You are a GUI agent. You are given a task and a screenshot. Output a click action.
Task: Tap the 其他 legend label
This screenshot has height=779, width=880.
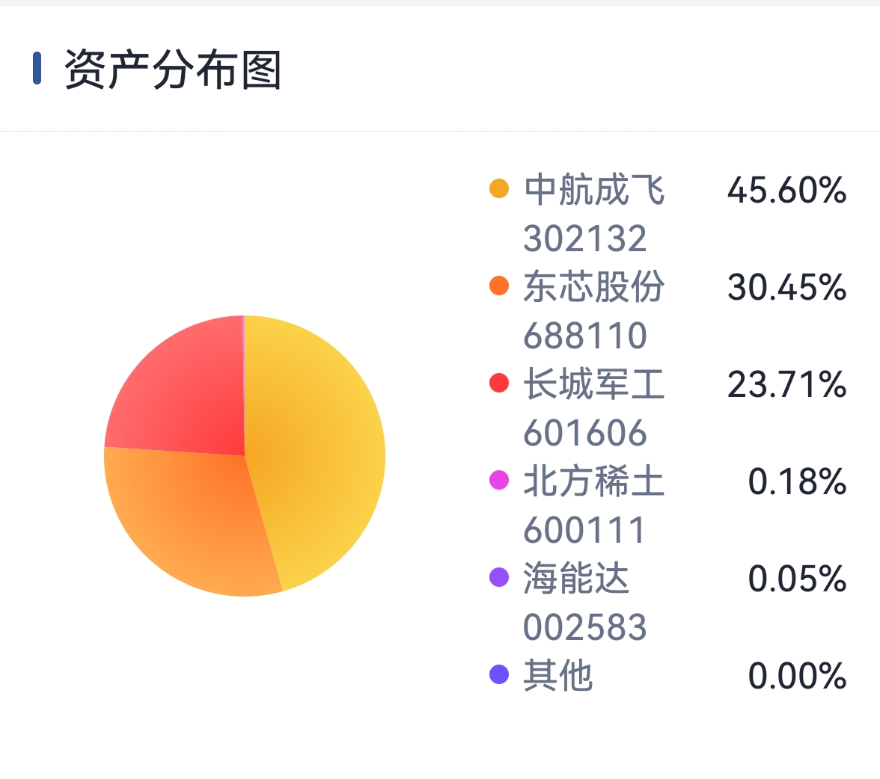point(558,675)
